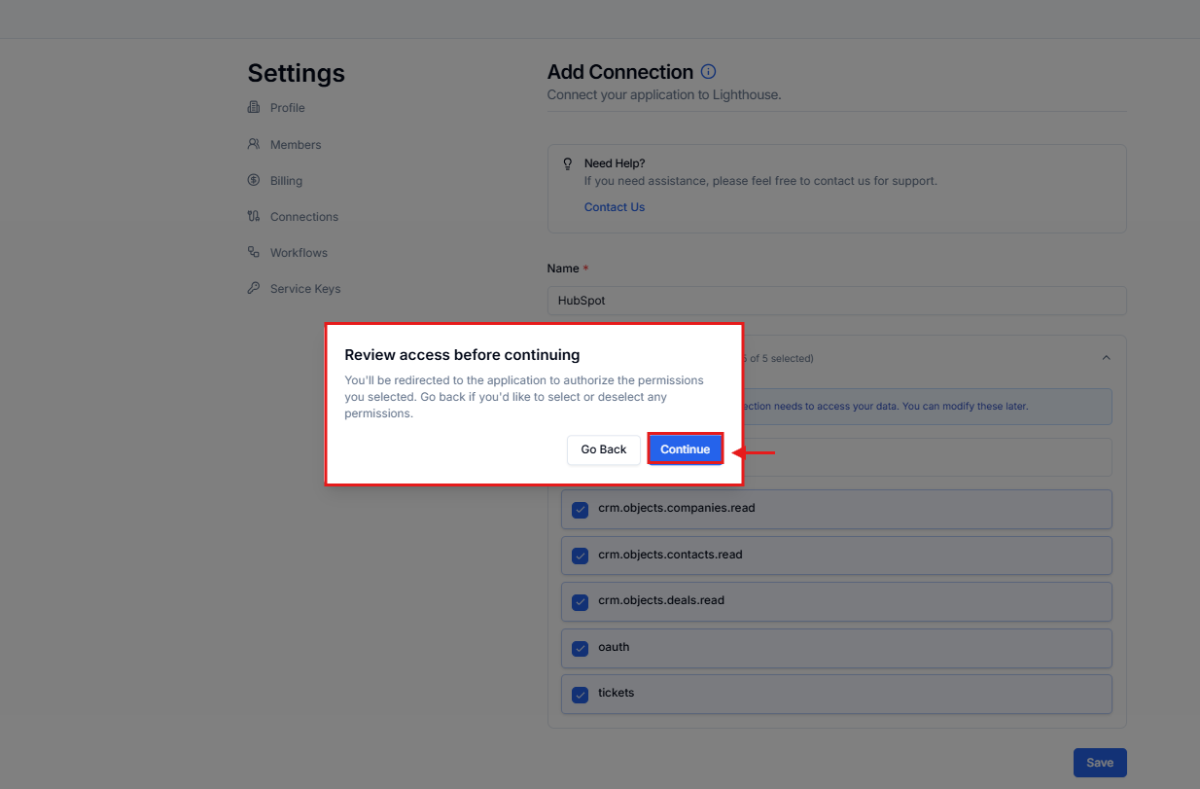Deselect the crm.objects.deals.read checkbox

point(581,602)
